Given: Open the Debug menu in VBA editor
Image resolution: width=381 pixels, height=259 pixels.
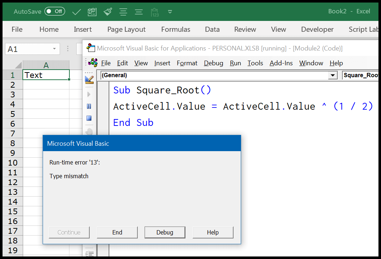Looking at the screenshot, I should (213, 63).
